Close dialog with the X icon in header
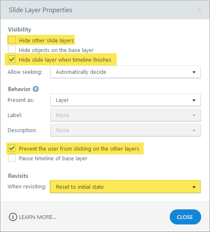The width and height of the screenshot is (210, 232). (199, 10)
